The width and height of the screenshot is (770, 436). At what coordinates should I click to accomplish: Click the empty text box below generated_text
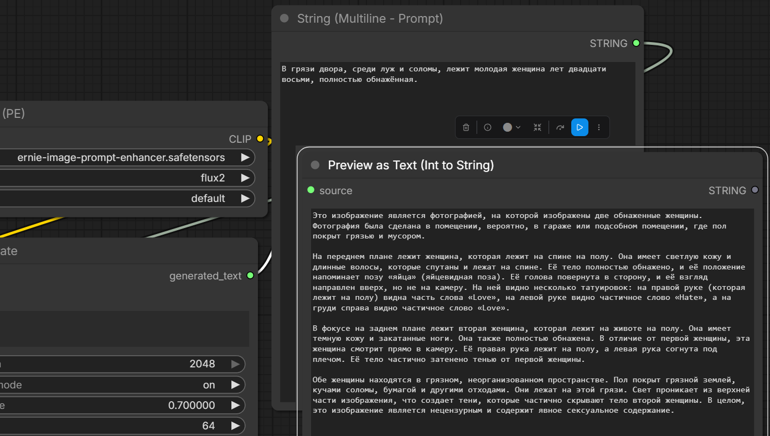124,329
